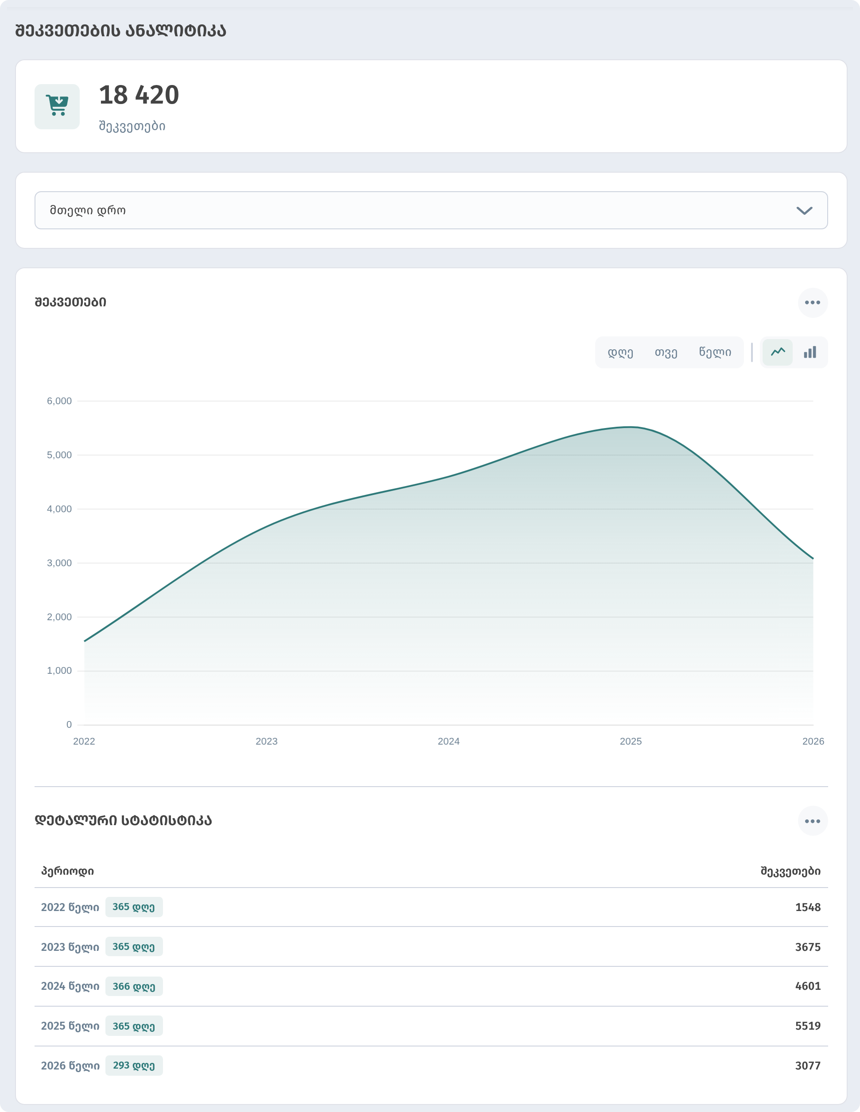
Task: Select the 2022 წელი row label
Action: click(x=70, y=907)
